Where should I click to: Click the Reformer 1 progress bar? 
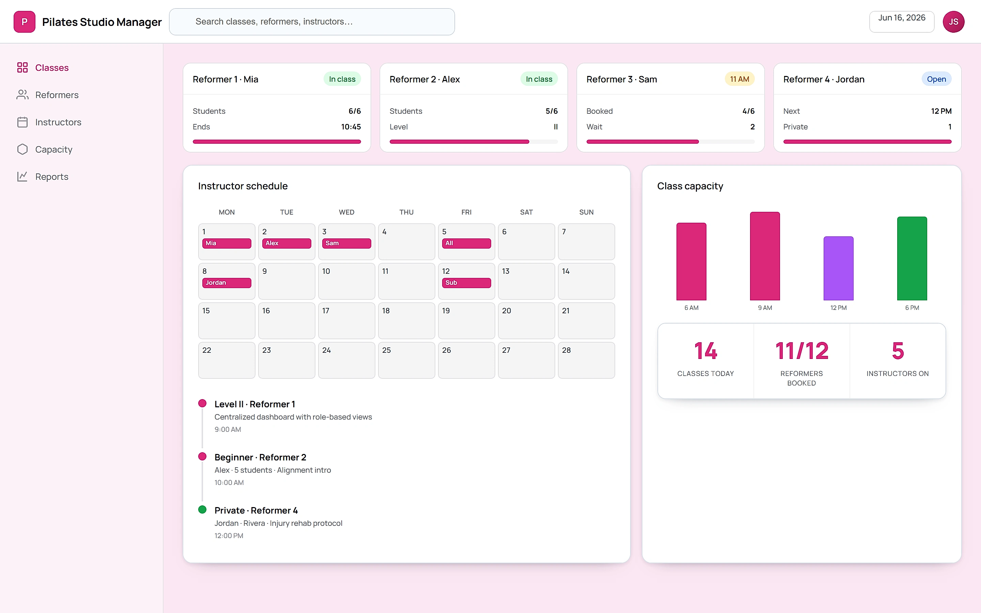coord(277,141)
